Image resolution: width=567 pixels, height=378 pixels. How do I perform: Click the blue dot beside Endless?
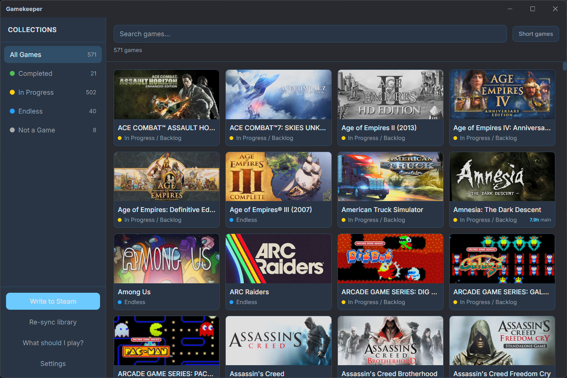point(12,111)
